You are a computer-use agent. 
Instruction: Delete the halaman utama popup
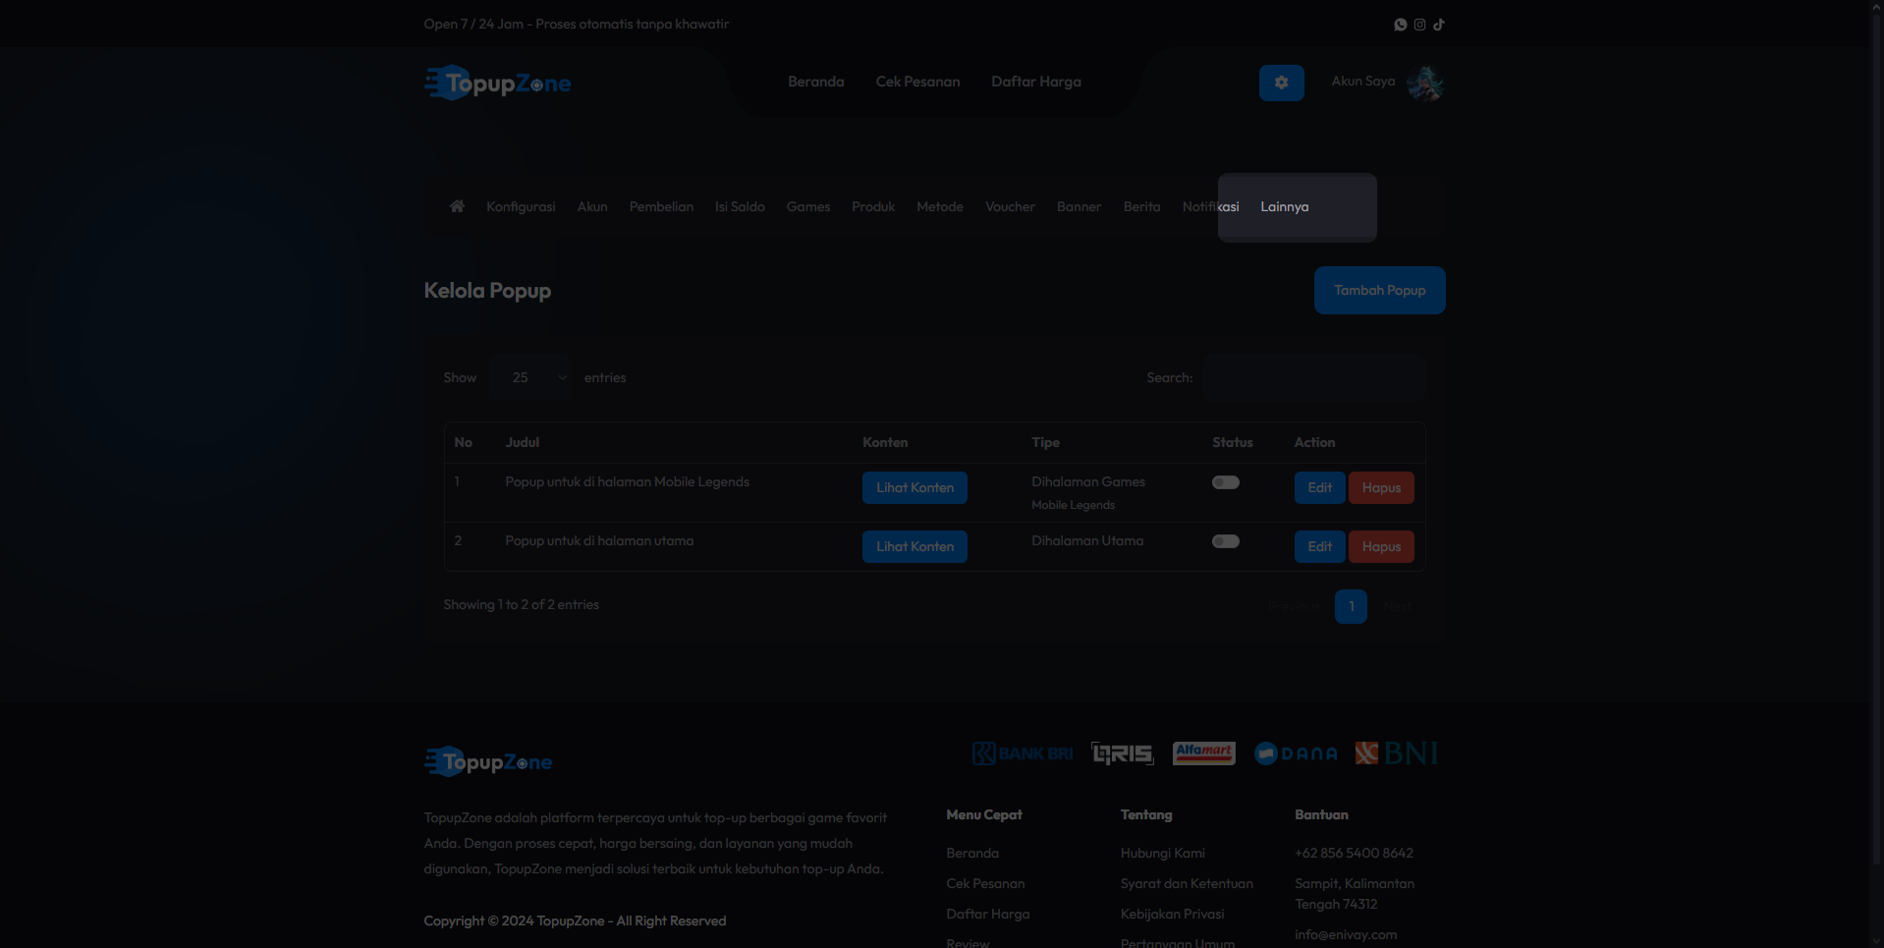click(1381, 546)
